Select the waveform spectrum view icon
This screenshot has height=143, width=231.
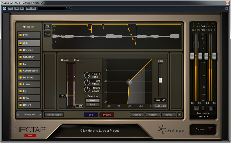click(x=47, y=34)
